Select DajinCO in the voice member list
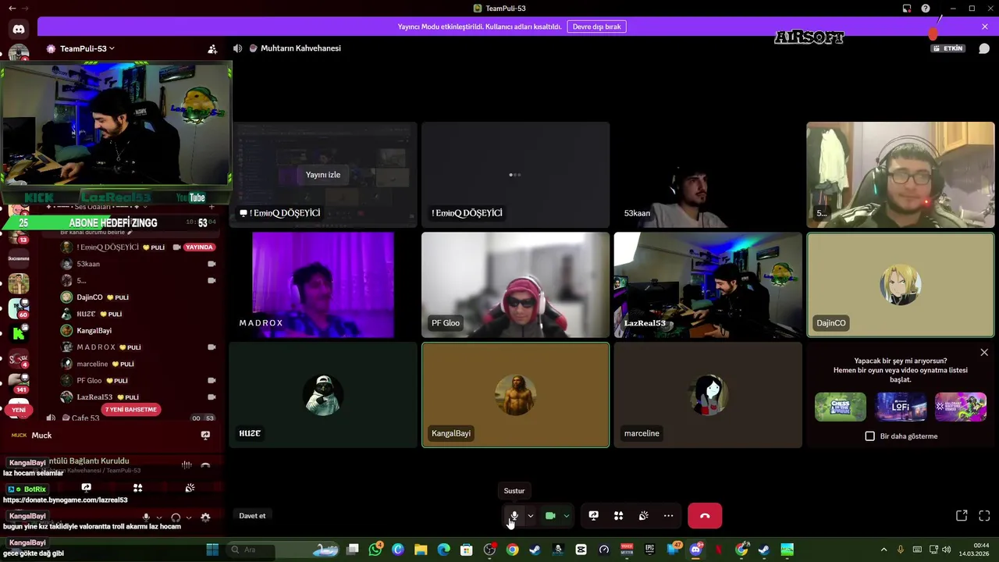999x562 pixels. click(x=137, y=297)
